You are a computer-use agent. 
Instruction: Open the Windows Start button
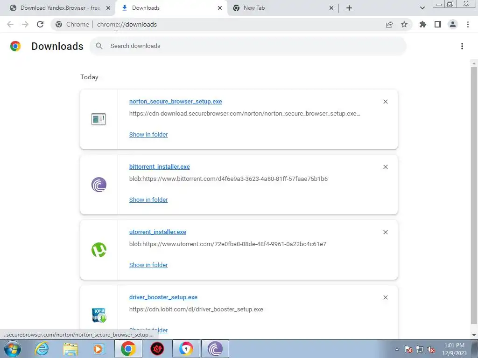[13, 349]
